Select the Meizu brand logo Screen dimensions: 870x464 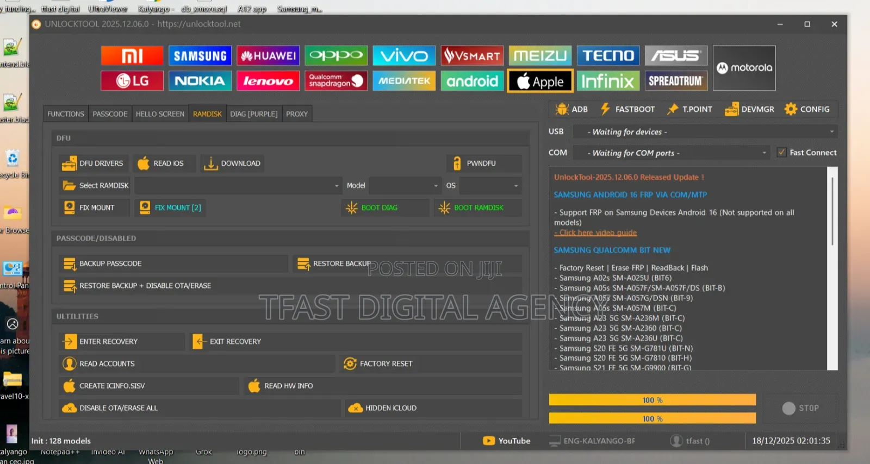coord(540,55)
